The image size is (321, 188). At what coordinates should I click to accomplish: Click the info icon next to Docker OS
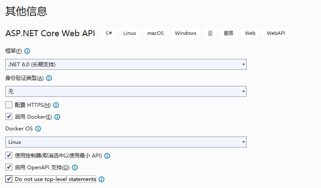click(38, 129)
